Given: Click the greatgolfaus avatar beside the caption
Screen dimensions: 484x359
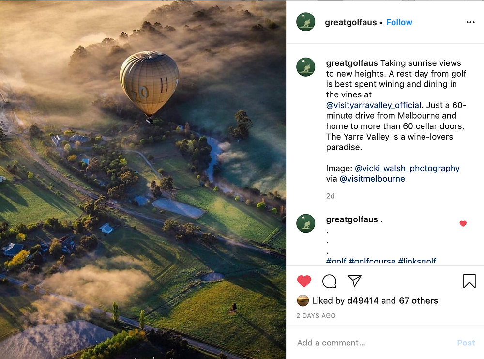Looking at the screenshot, I should click(x=305, y=67).
